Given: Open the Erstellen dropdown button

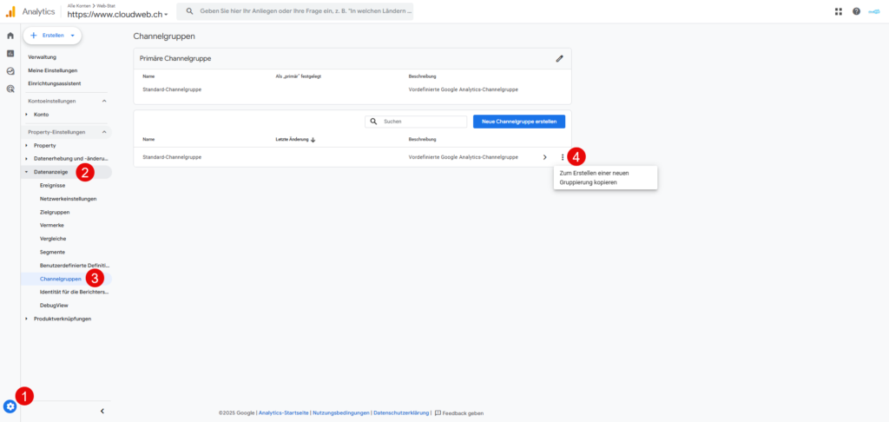Looking at the screenshot, I should (52, 36).
